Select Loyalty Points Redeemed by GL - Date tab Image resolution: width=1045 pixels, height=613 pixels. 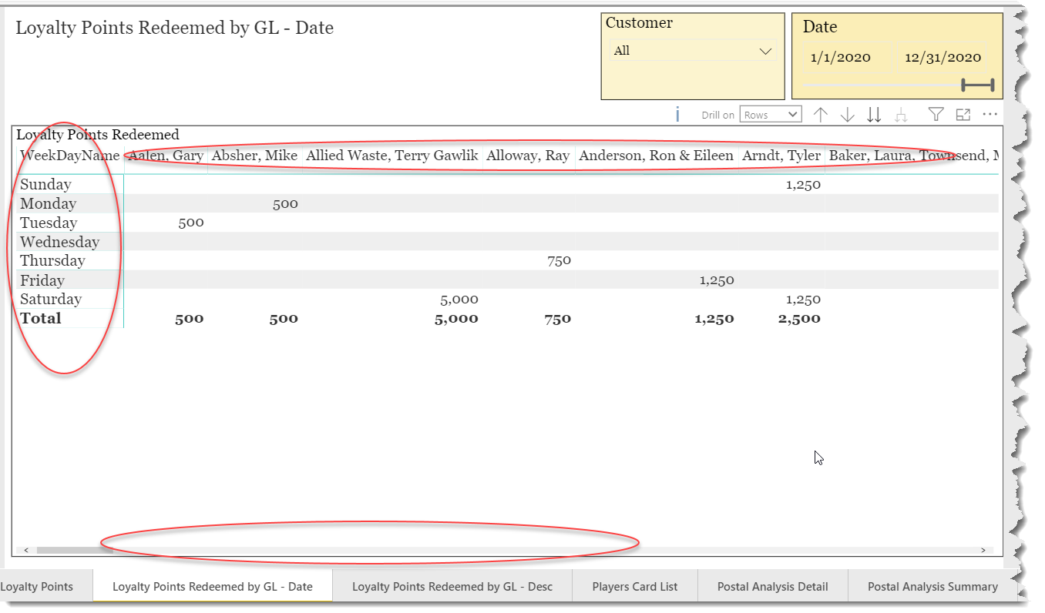(213, 586)
